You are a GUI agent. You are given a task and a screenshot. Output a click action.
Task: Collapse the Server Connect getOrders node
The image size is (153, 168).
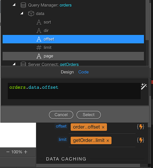14,64
